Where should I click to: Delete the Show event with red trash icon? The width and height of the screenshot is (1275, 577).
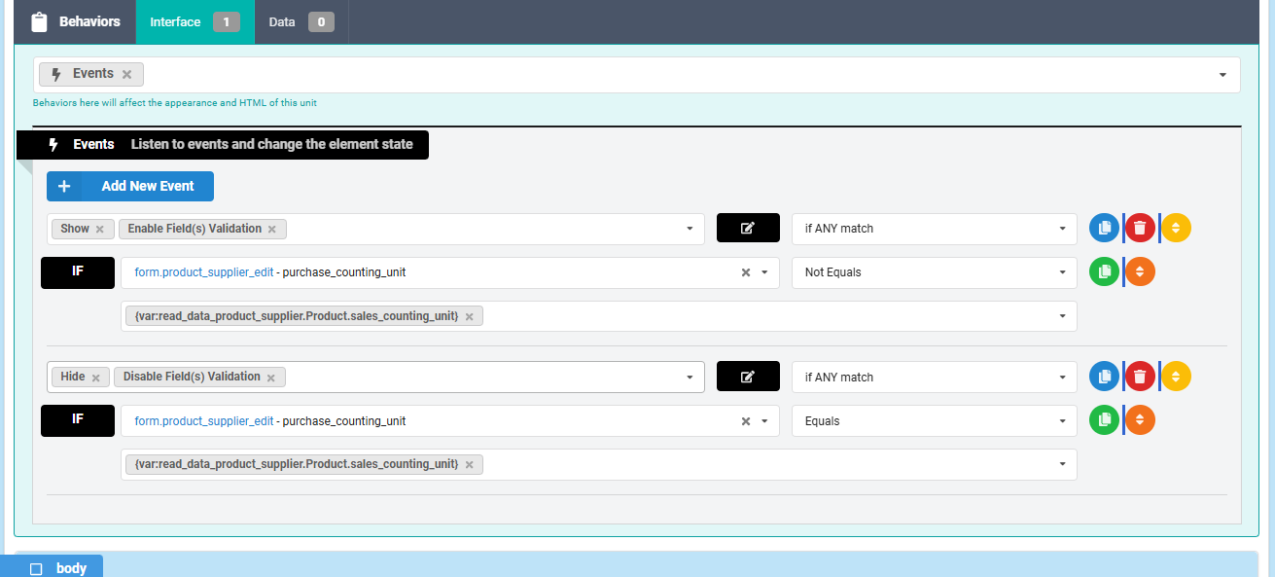(x=1140, y=229)
